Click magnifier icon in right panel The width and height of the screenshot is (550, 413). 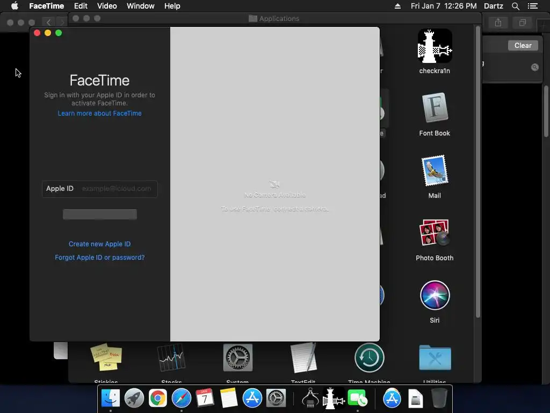click(x=534, y=67)
